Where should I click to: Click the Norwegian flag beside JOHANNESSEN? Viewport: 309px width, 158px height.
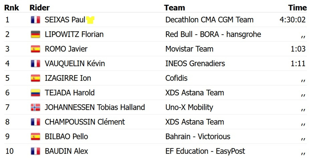(x=35, y=107)
